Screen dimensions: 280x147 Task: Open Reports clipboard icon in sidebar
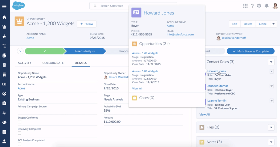click(x=4, y=103)
